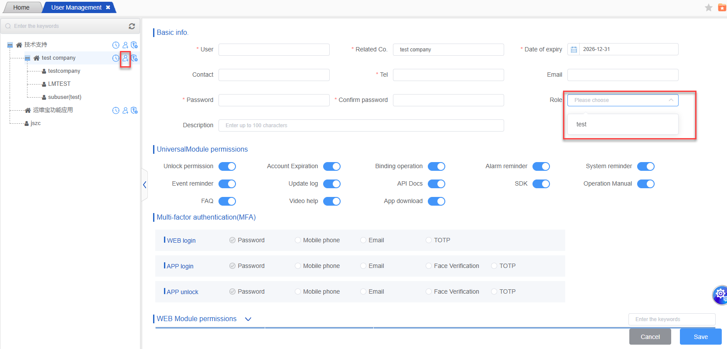Open the Role dropdown
727x349 pixels.
pos(622,100)
